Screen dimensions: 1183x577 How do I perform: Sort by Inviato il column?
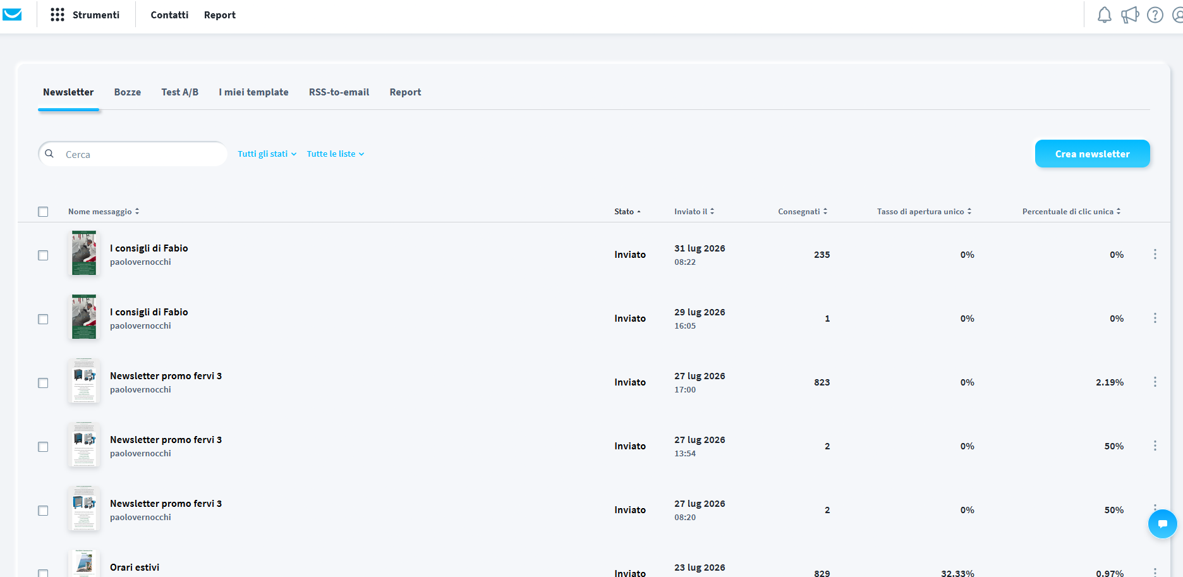pos(694,212)
